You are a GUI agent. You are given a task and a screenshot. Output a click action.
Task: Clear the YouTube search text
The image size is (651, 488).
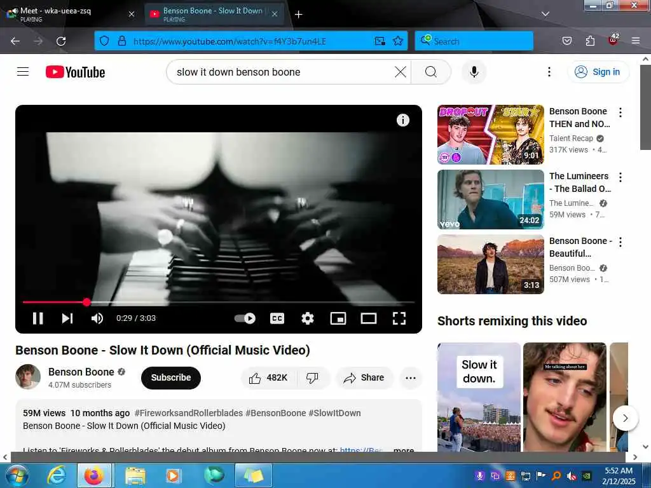[401, 72]
